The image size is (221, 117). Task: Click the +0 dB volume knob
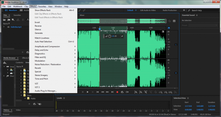[x=110, y=36]
